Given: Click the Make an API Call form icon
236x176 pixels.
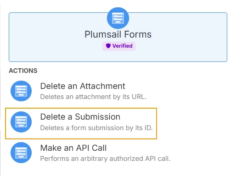Looking at the screenshot, I should tap(21, 153).
